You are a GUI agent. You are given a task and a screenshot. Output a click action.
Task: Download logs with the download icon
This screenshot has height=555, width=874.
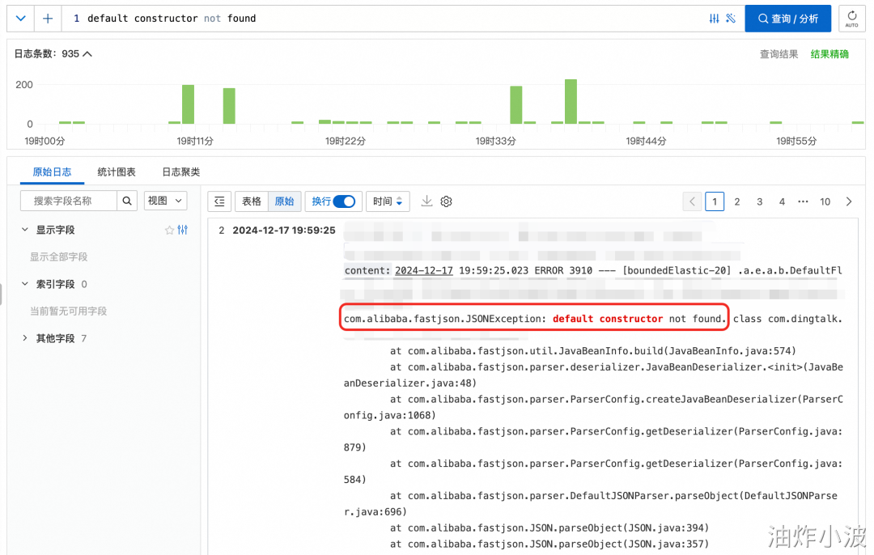pos(426,201)
